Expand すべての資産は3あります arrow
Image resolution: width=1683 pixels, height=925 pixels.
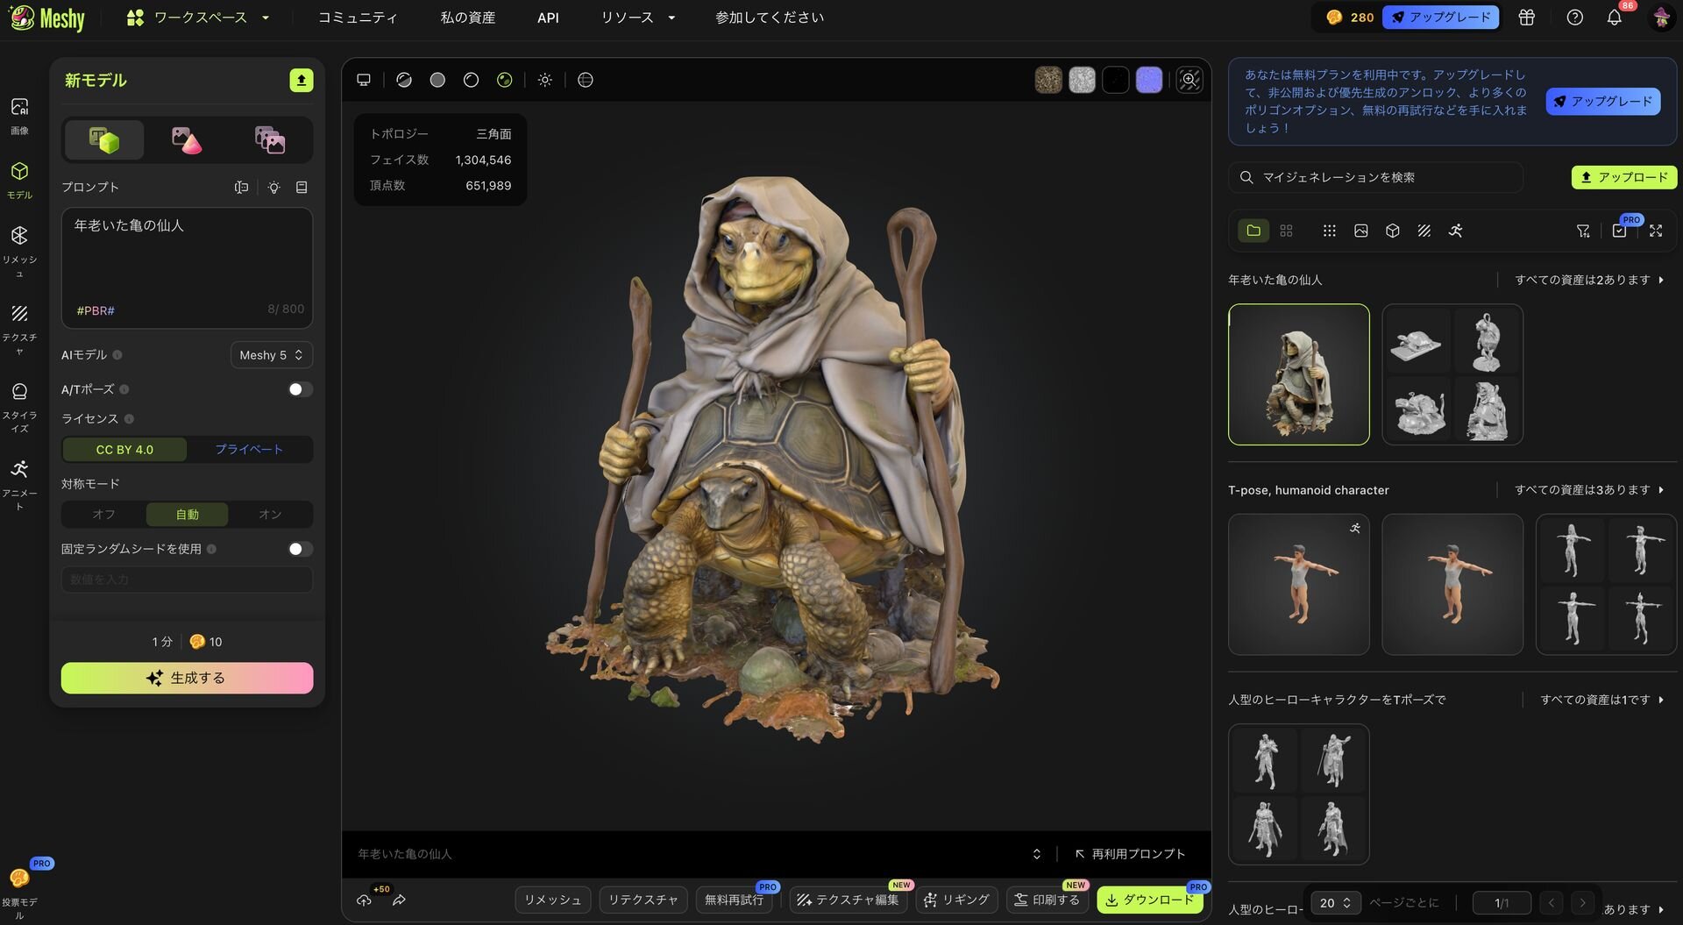point(1661,490)
